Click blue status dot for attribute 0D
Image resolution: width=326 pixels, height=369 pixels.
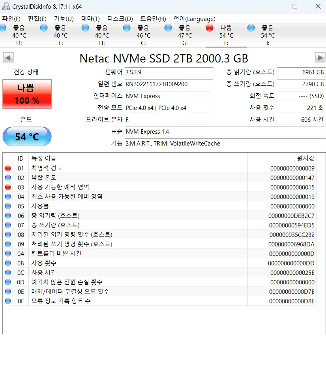tap(8, 282)
